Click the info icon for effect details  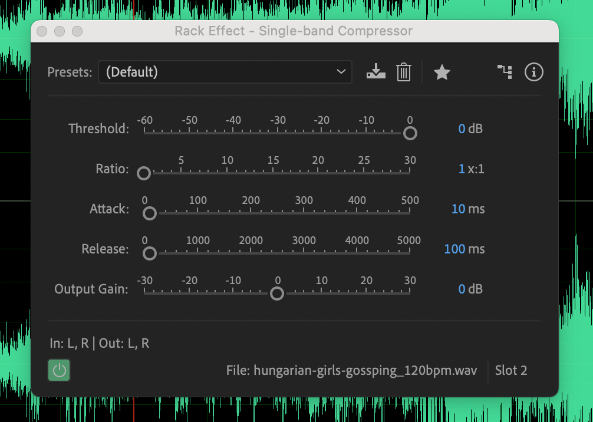533,72
